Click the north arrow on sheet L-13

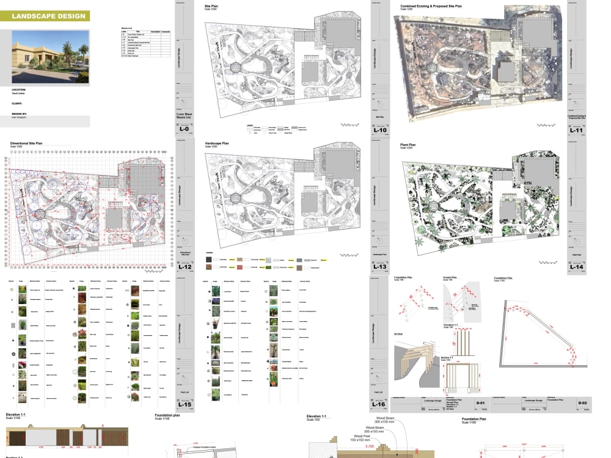[x=380, y=241]
